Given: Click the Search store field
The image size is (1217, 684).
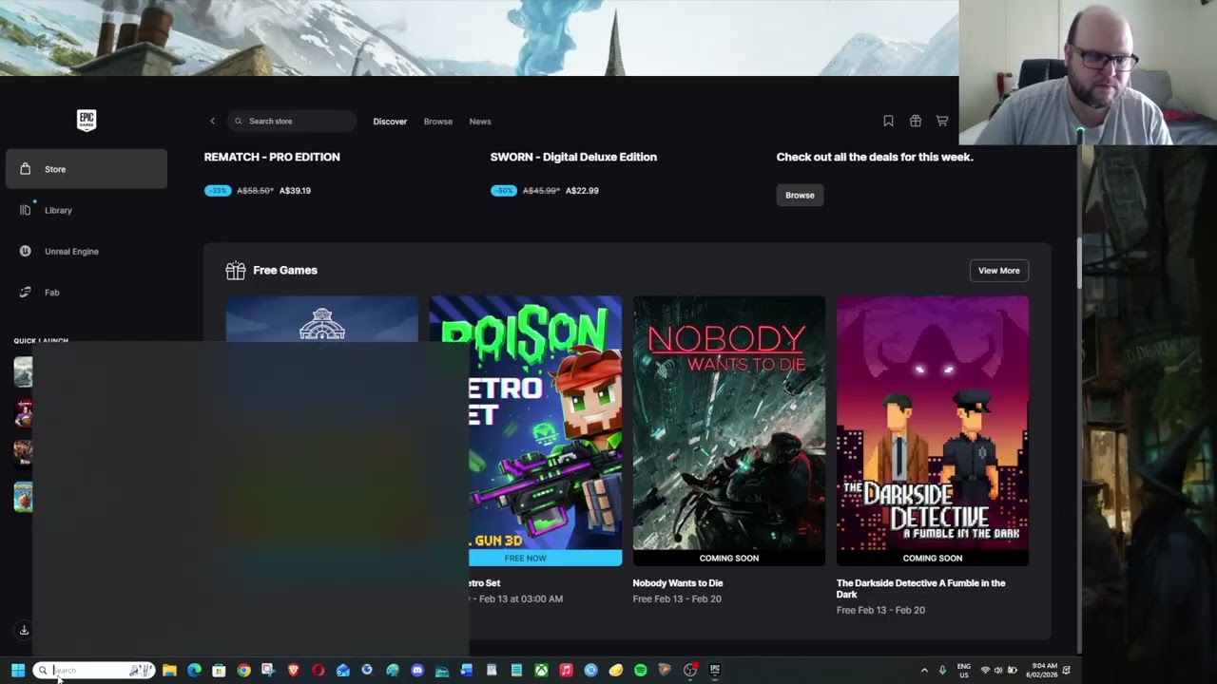Looking at the screenshot, I should click(x=291, y=121).
